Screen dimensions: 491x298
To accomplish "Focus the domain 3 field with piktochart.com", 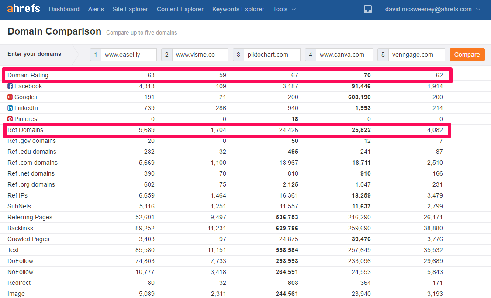I will [x=272, y=55].
